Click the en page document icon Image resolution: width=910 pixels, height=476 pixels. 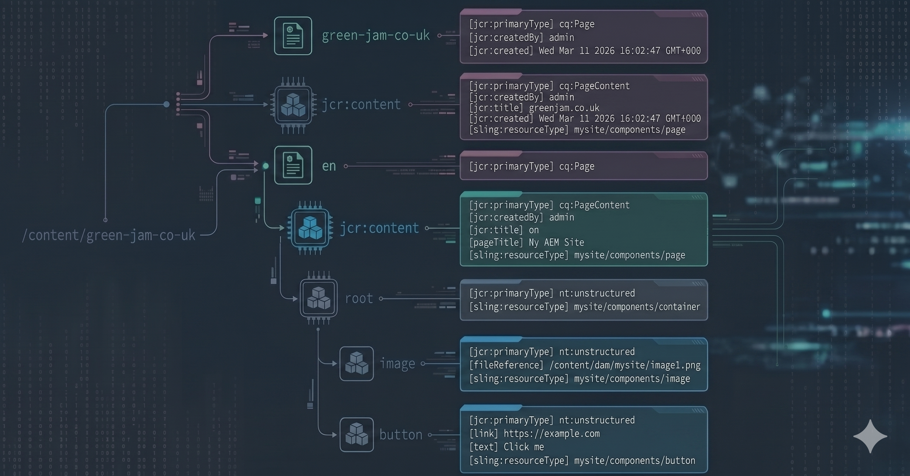pos(293,165)
